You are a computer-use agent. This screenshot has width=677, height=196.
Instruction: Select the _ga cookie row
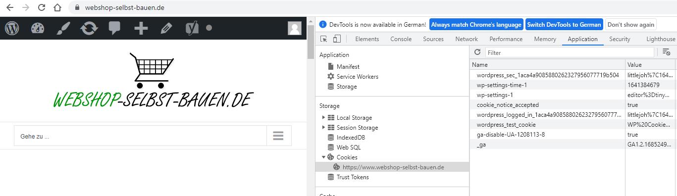(x=573, y=145)
